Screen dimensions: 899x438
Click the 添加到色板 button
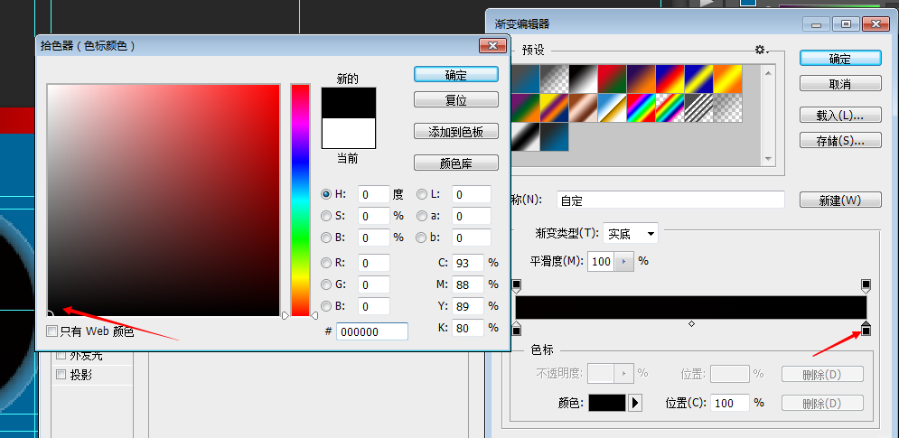[x=455, y=131]
